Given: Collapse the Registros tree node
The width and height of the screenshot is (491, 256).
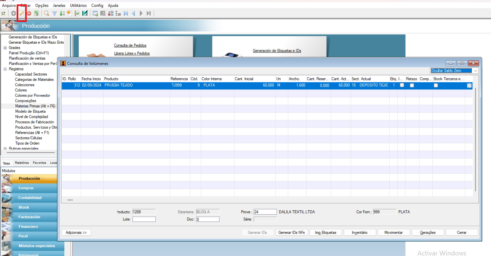Looking at the screenshot, I should 5,69.
